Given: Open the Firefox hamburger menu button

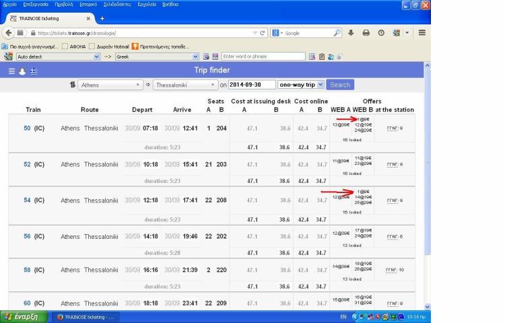Looking at the screenshot, I should pyautogui.click(x=422, y=33).
